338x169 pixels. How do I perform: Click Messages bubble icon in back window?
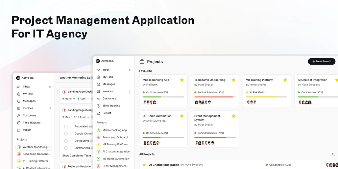pyautogui.click(x=19, y=101)
